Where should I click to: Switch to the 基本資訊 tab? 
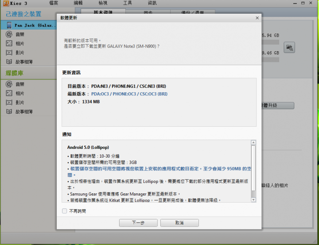pyautogui.click(x=103, y=11)
